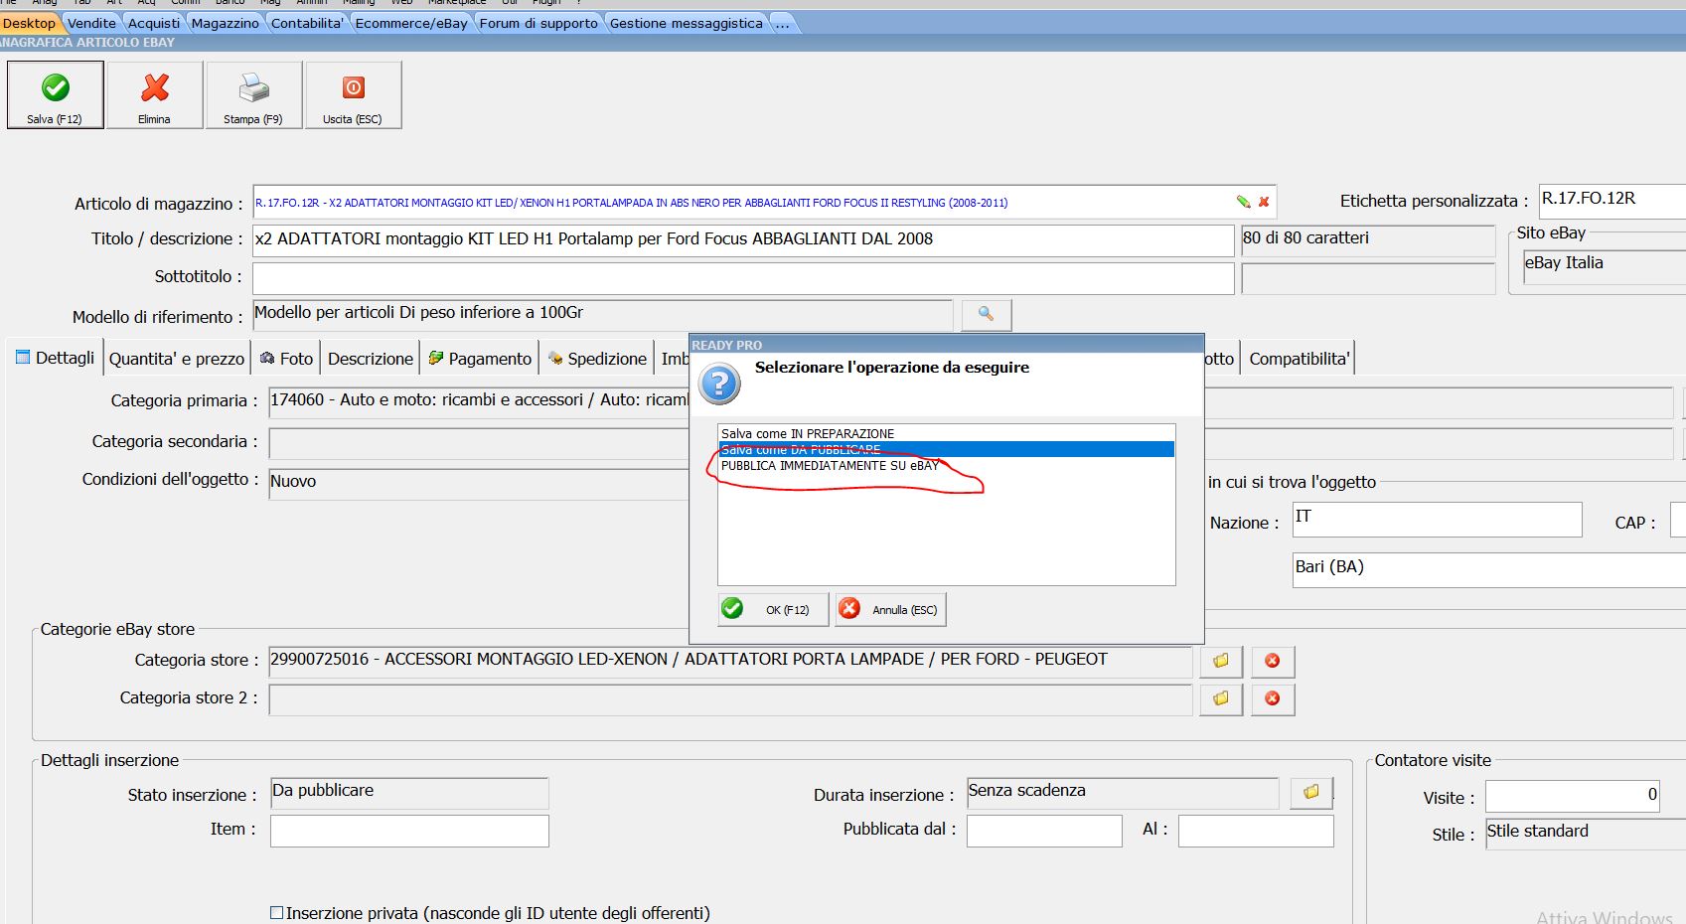Open the Vendite menu tab
This screenshot has height=924, width=1686.
click(x=91, y=23)
